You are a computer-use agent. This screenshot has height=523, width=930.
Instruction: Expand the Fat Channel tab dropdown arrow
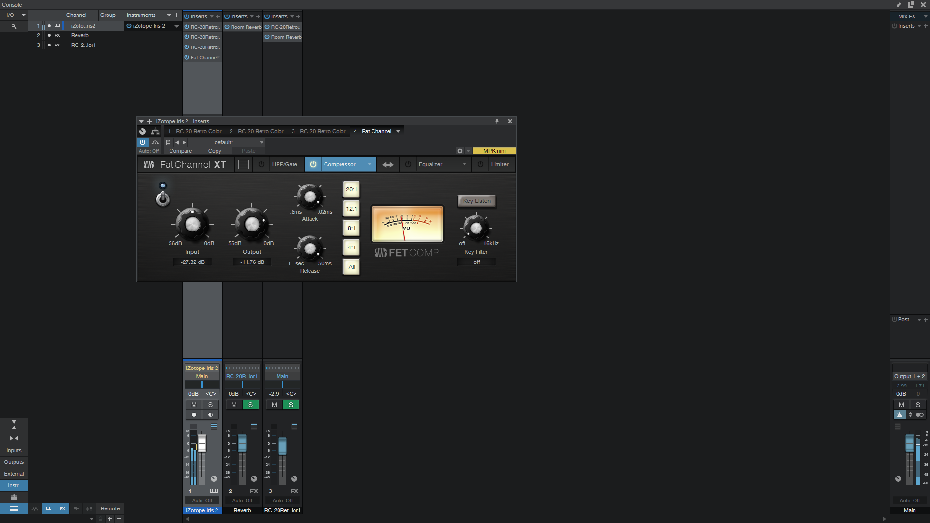tap(398, 131)
